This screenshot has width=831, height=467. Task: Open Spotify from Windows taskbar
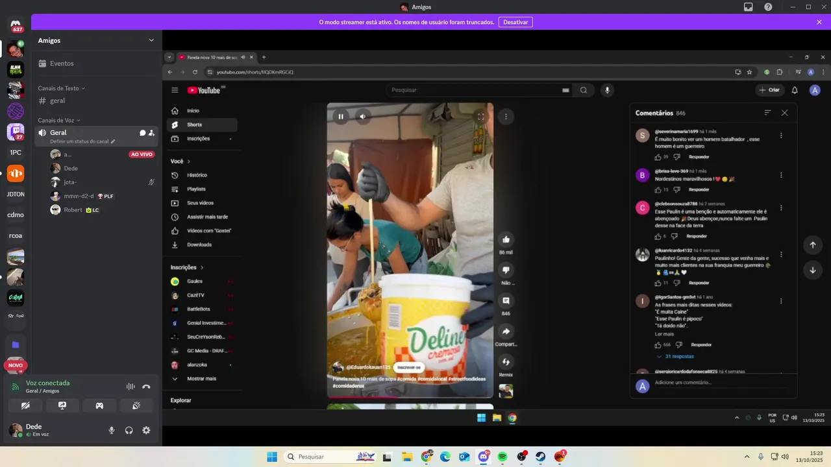click(502, 457)
